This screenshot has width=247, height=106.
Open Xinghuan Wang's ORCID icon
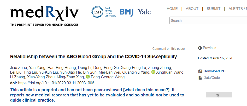[153, 72]
